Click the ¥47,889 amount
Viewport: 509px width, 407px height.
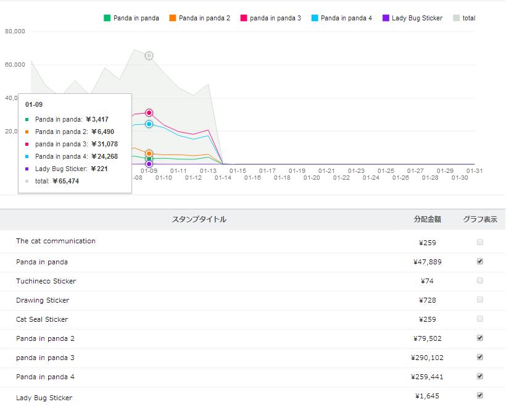[x=427, y=262]
